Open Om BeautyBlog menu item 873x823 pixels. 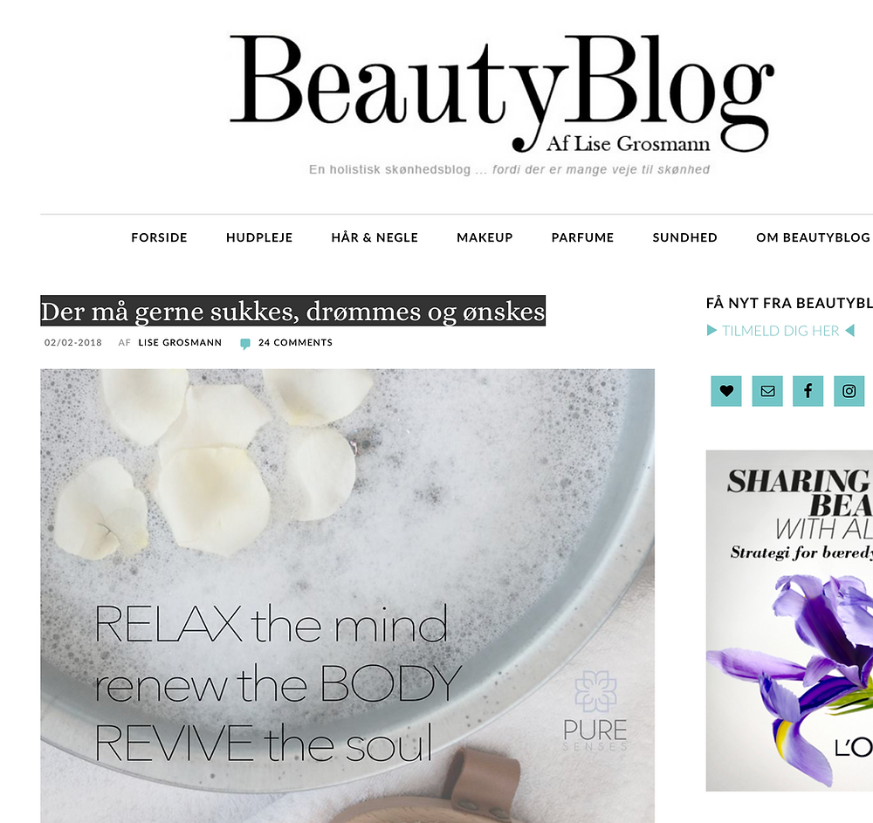pyautogui.click(x=813, y=237)
